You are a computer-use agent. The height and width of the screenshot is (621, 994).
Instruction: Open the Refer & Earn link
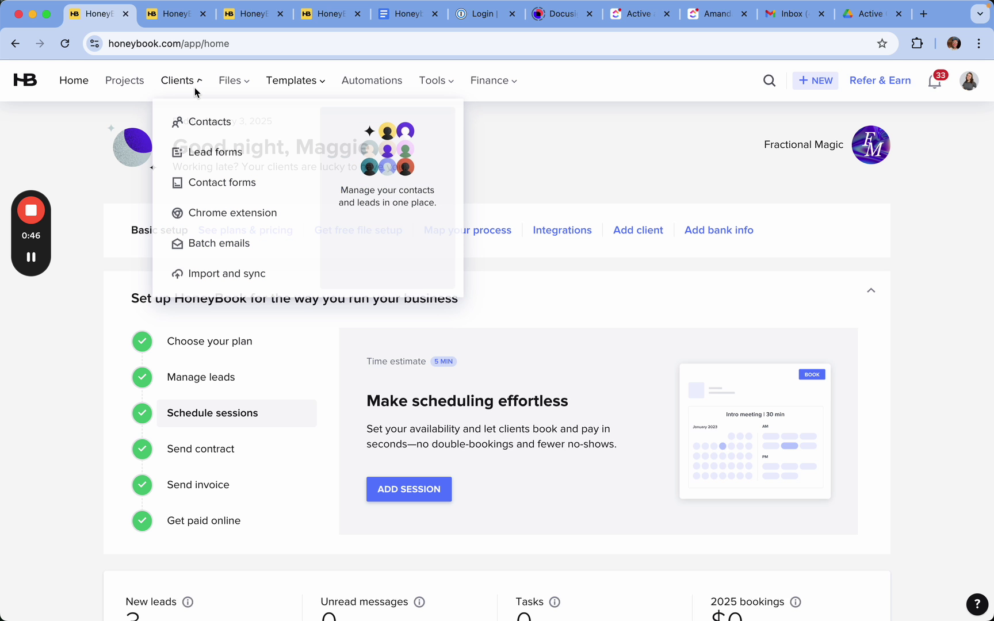pyautogui.click(x=880, y=80)
